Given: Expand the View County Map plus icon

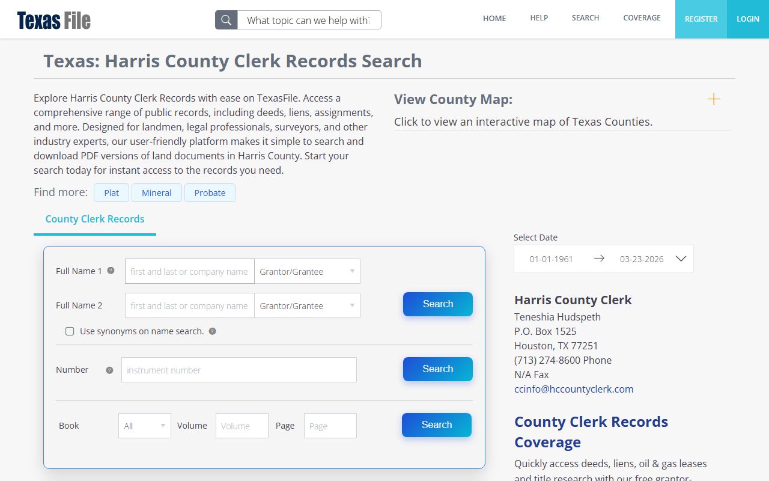Looking at the screenshot, I should pos(714,99).
